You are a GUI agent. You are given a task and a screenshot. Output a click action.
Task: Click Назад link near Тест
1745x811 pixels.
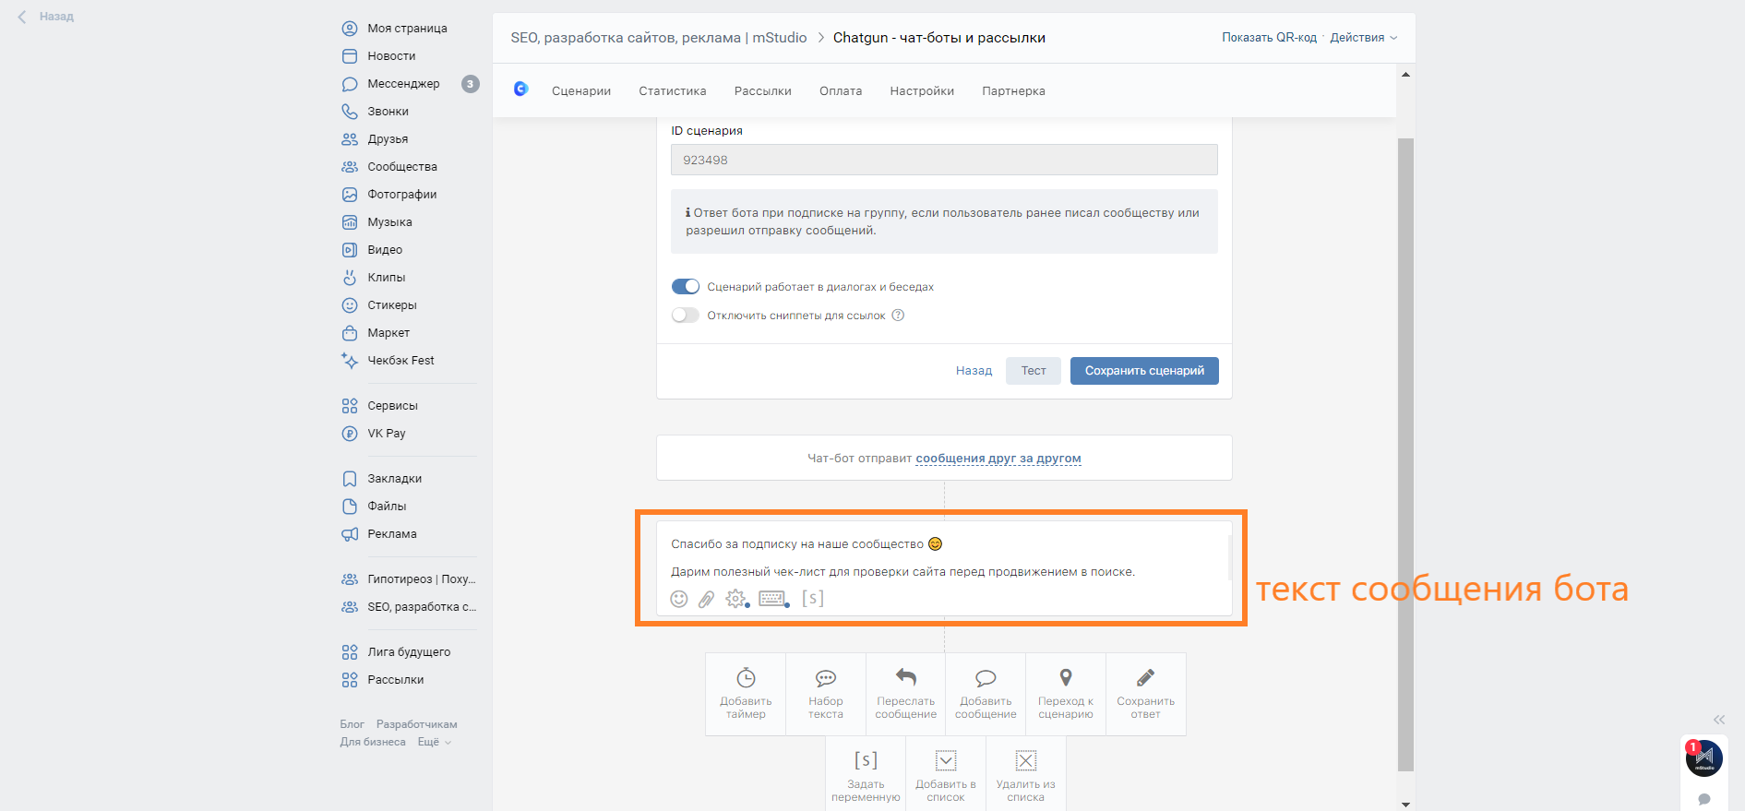(x=974, y=371)
